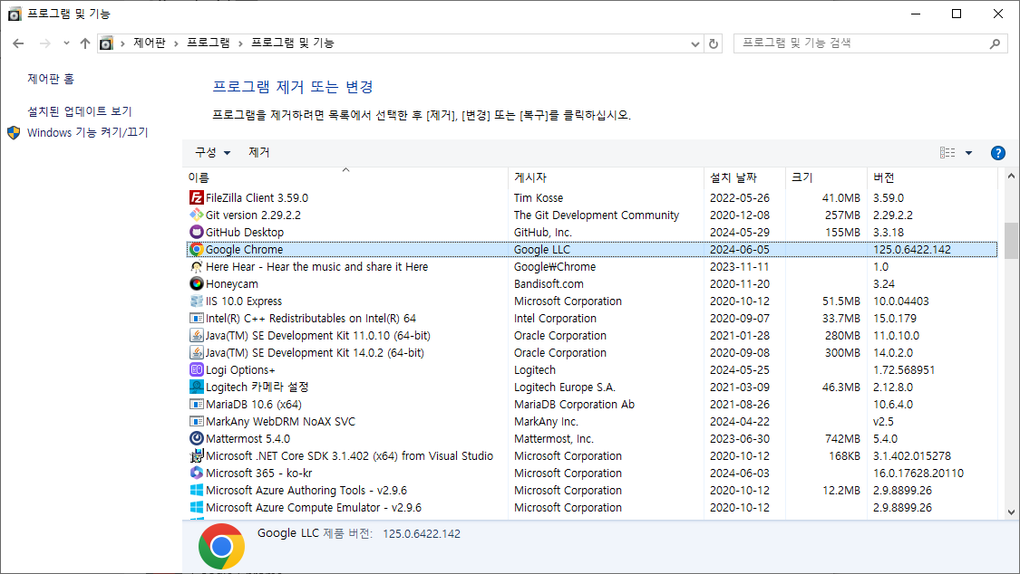The height and width of the screenshot is (574, 1020).
Task: Expand the address bar history dropdown
Action: coord(695,44)
